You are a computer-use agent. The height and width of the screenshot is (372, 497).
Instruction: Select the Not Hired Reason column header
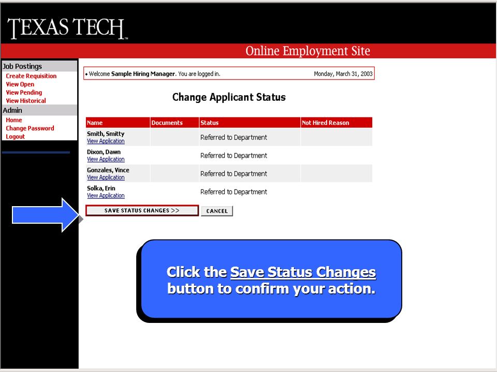(337, 123)
